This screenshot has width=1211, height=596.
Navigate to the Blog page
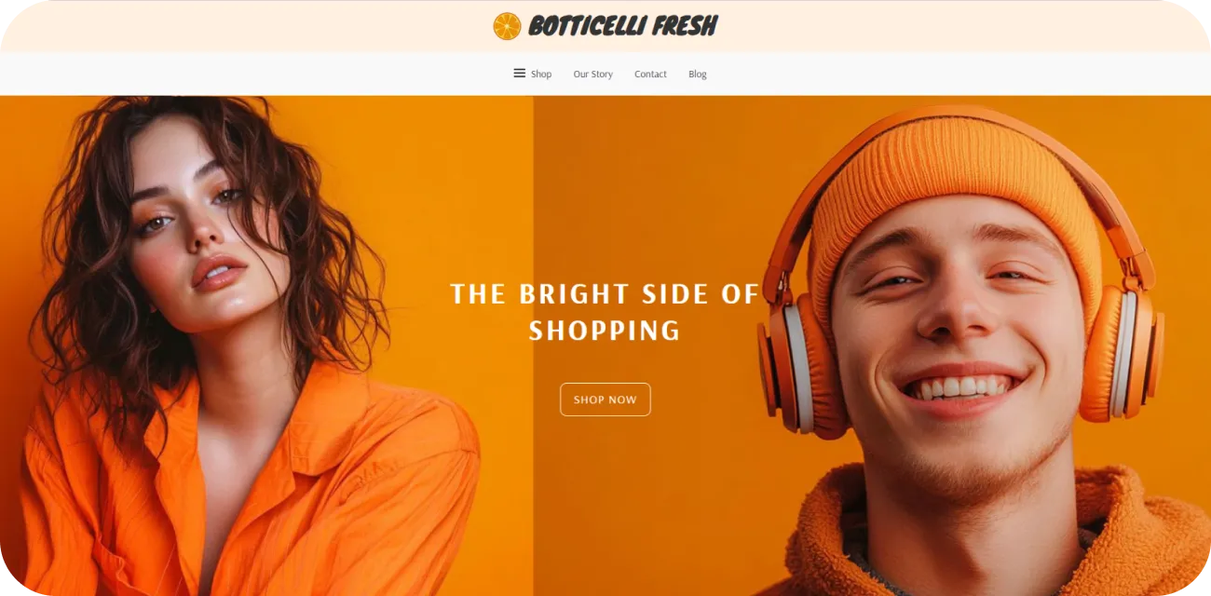pos(698,74)
